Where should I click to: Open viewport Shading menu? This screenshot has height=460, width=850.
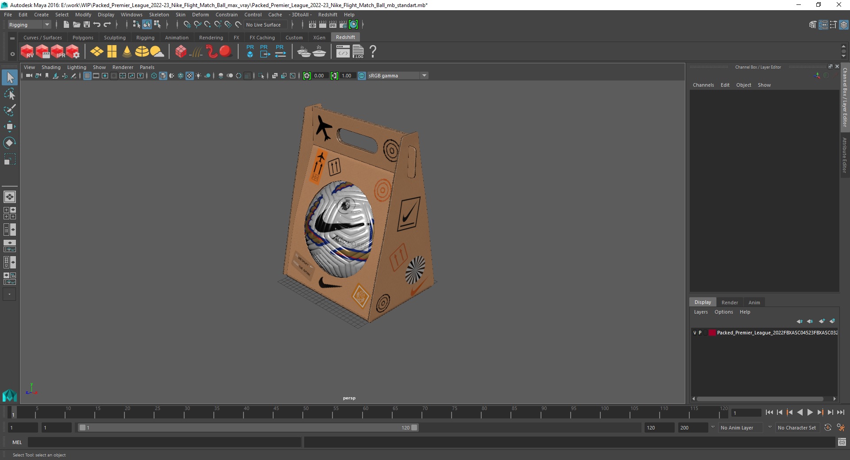[51, 67]
